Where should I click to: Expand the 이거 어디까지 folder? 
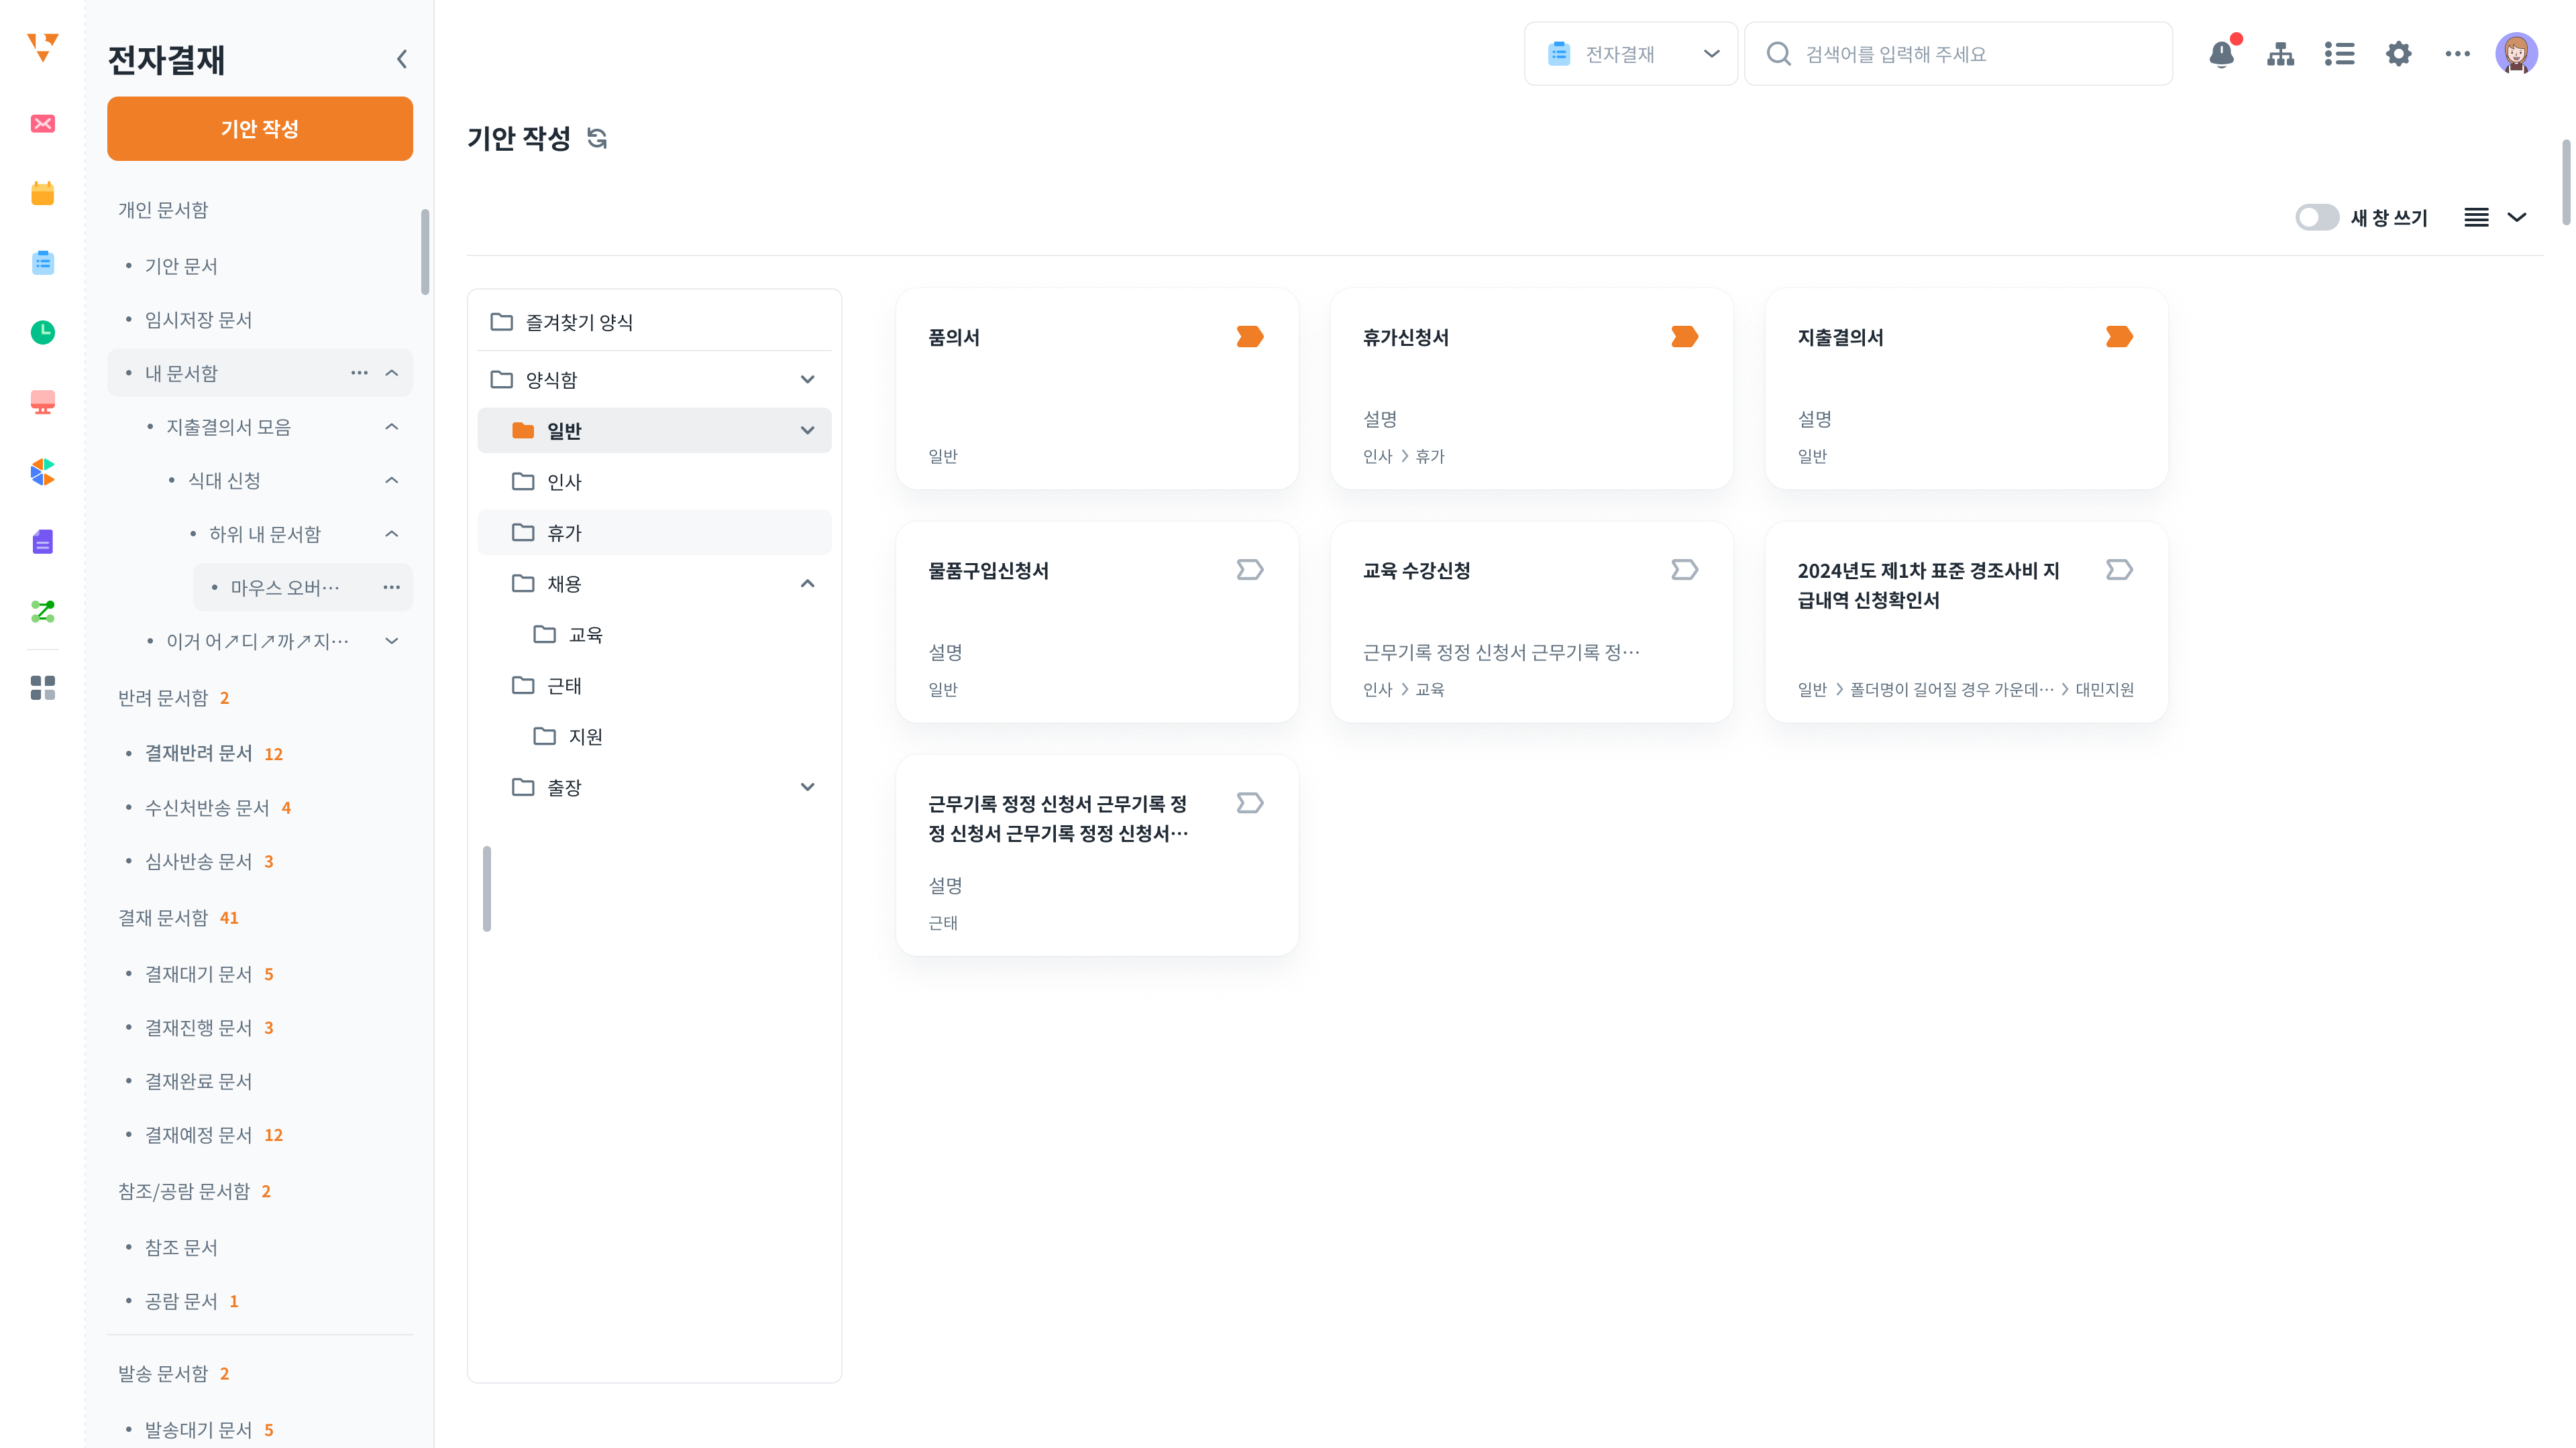point(392,642)
